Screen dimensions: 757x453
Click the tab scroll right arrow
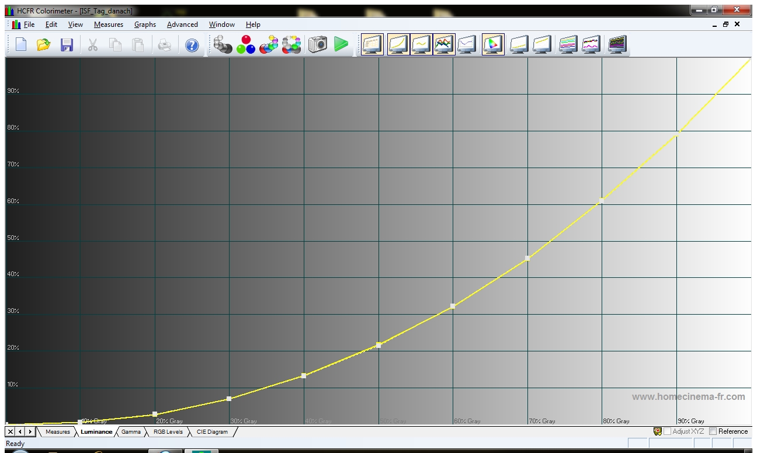30,432
